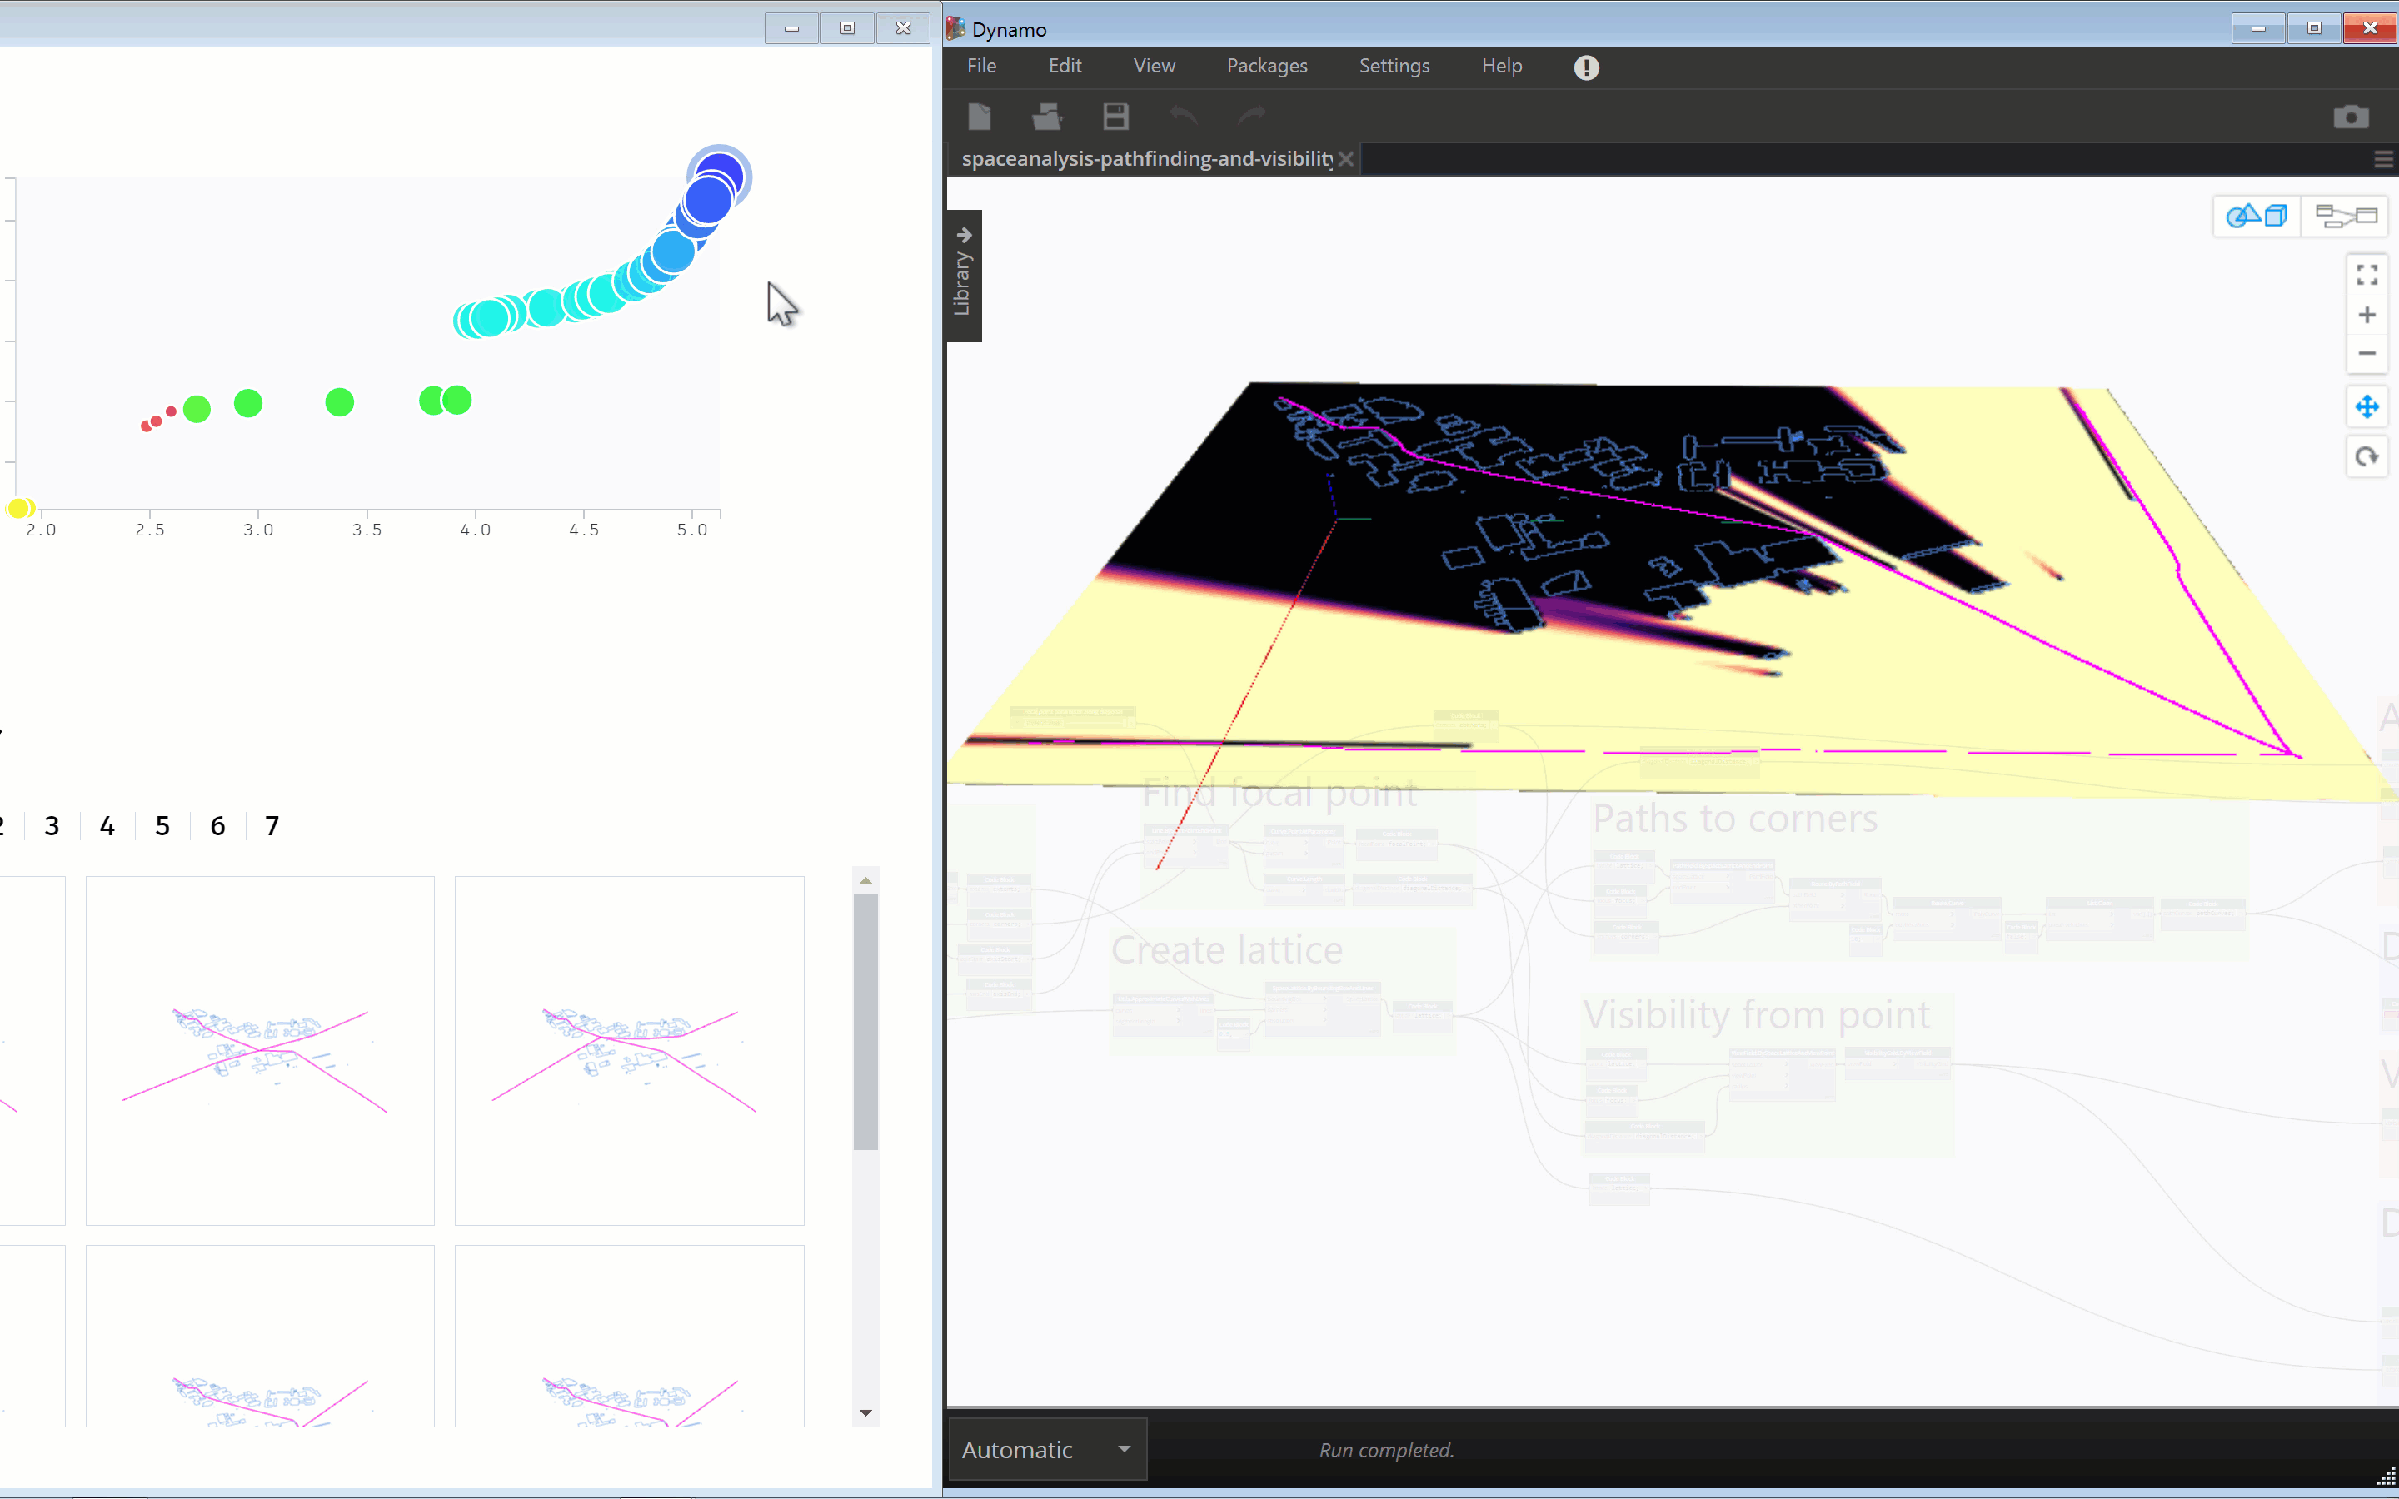2399x1499 pixels.
Task: Click the Save disk icon
Action: tap(1115, 117)
